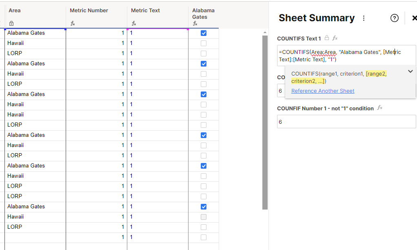The image size is (417, 250).
Task: Open the help question mark icon
Action: tap(395, 18)
